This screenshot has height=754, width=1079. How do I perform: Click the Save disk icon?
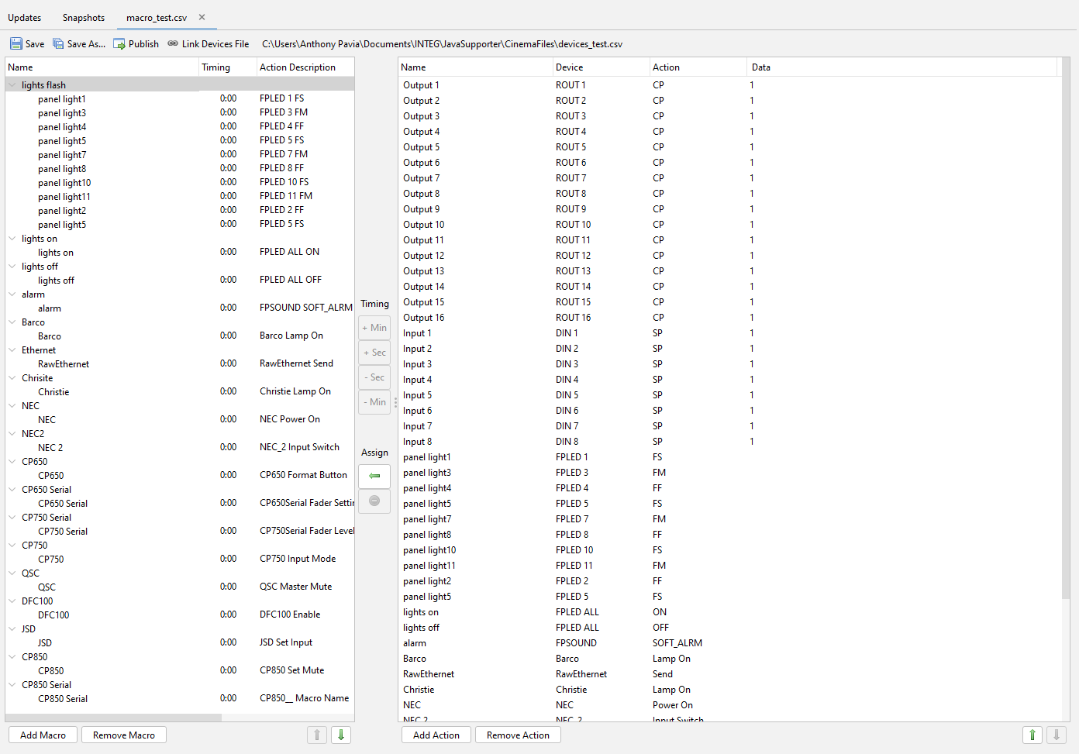click(x=16, y=44)
